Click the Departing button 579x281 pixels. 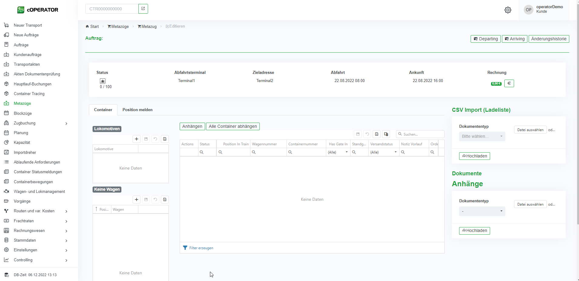486,39
